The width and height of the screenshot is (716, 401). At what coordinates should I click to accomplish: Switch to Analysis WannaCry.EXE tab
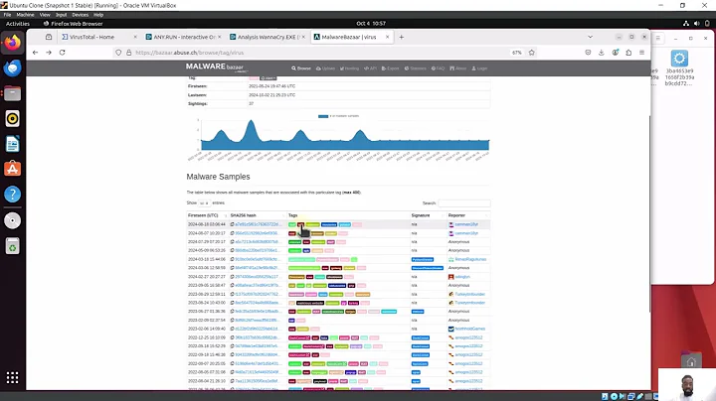coord(268,37)
